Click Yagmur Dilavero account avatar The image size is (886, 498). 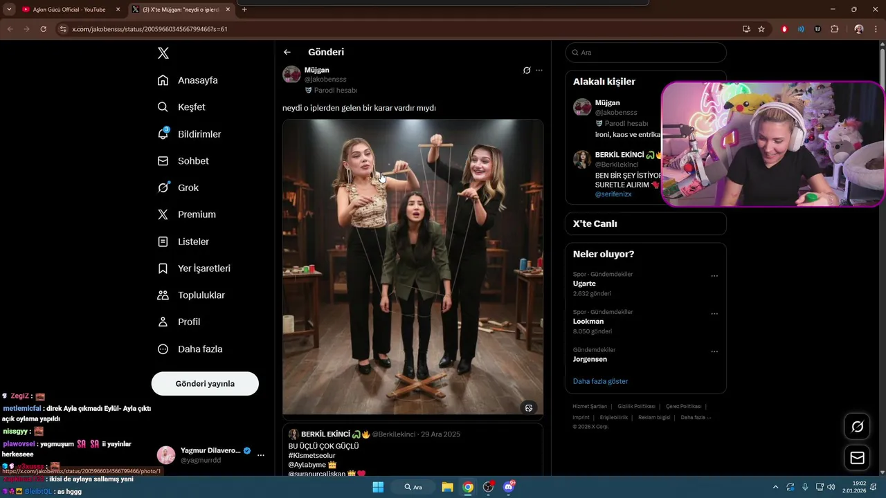(166, 455)
